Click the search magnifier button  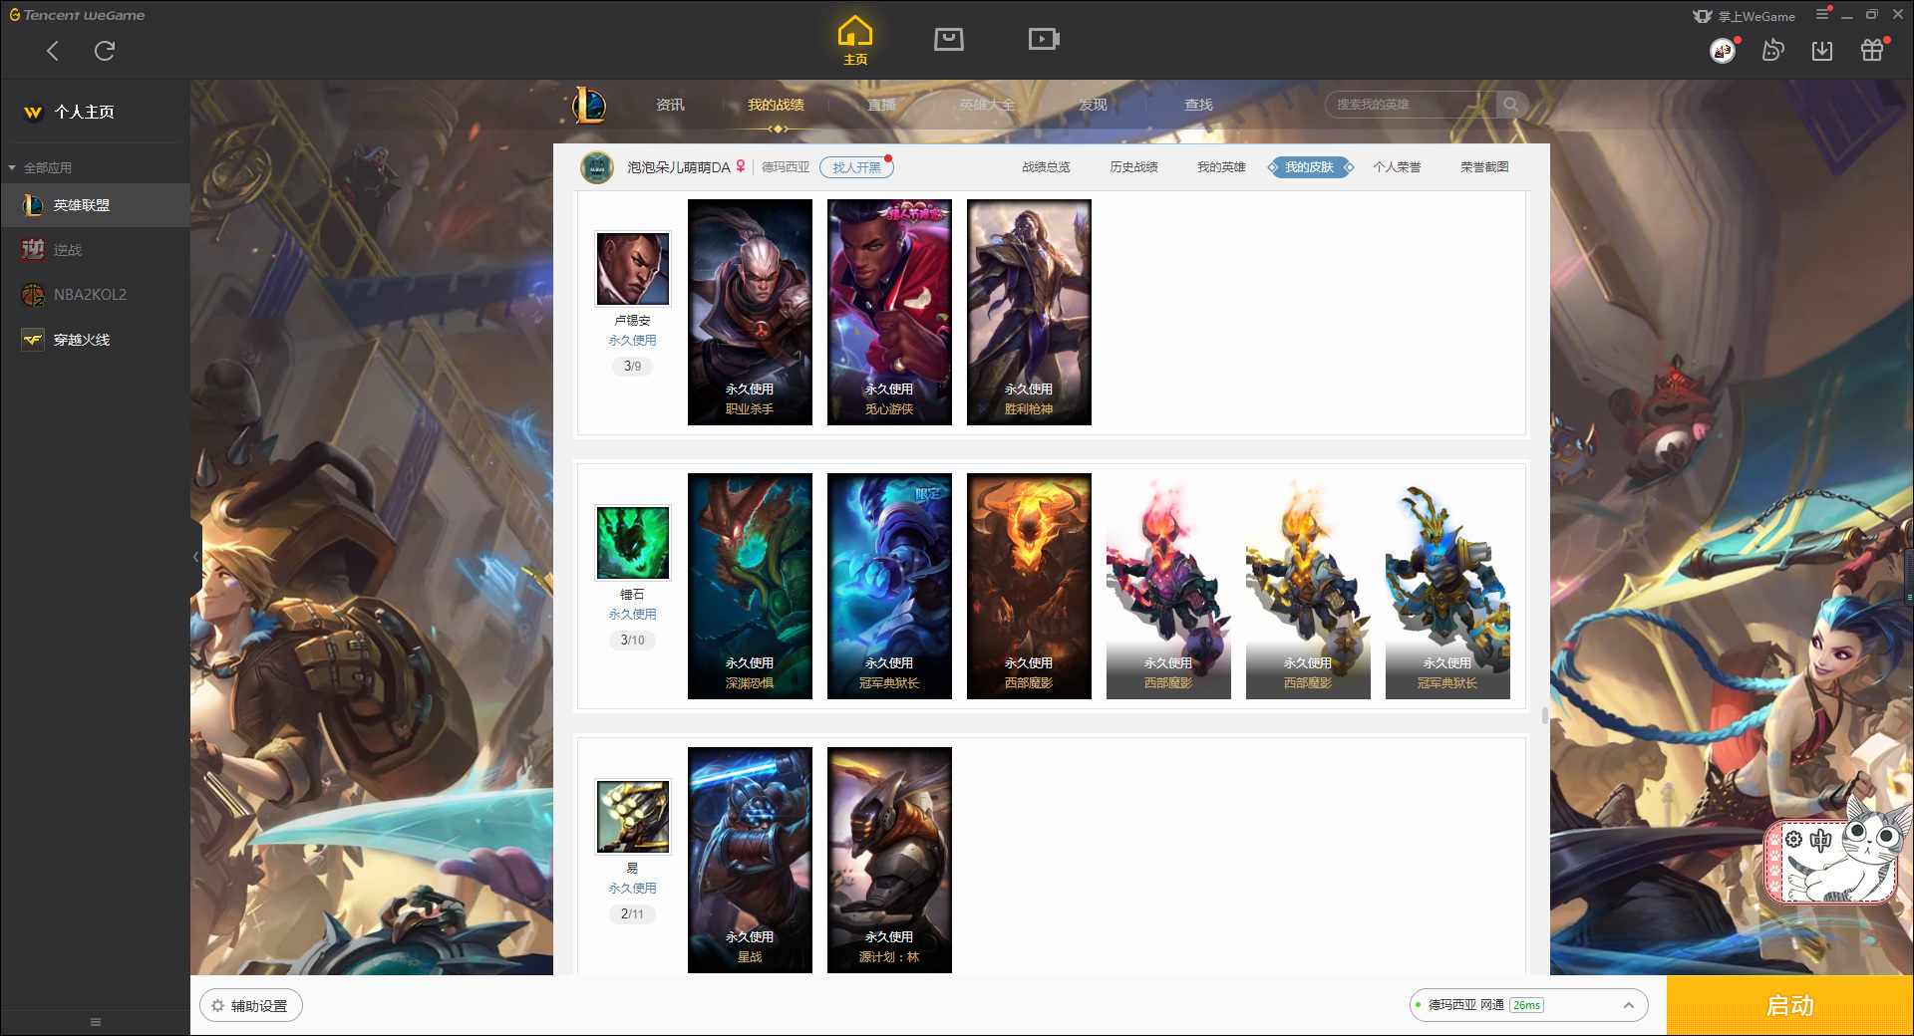point(1511,105)
